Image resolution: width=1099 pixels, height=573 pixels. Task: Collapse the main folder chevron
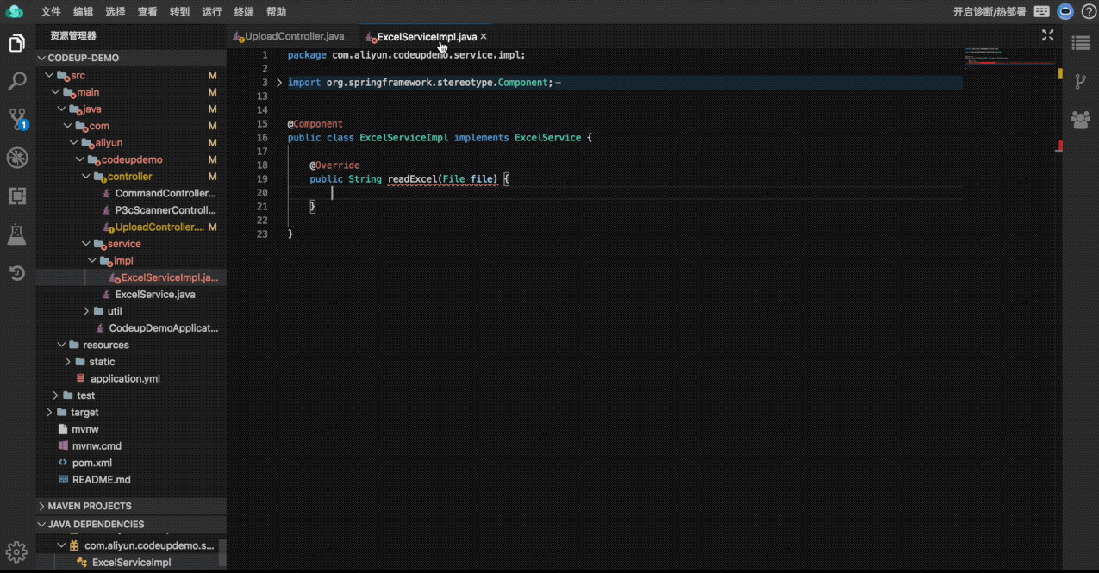[x=55, y=92]
